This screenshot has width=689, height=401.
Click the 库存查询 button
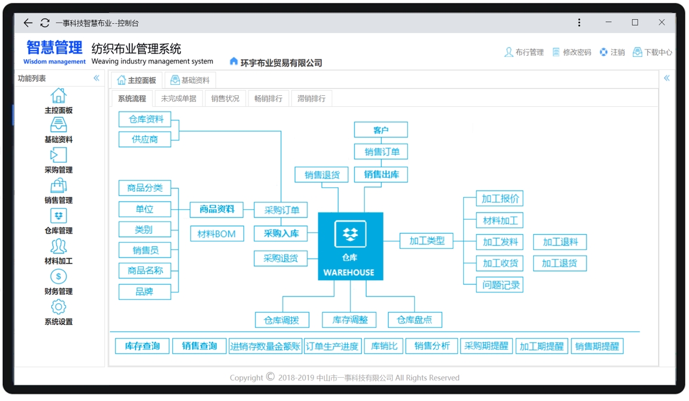pyautogui.click(x=143, y=346)
